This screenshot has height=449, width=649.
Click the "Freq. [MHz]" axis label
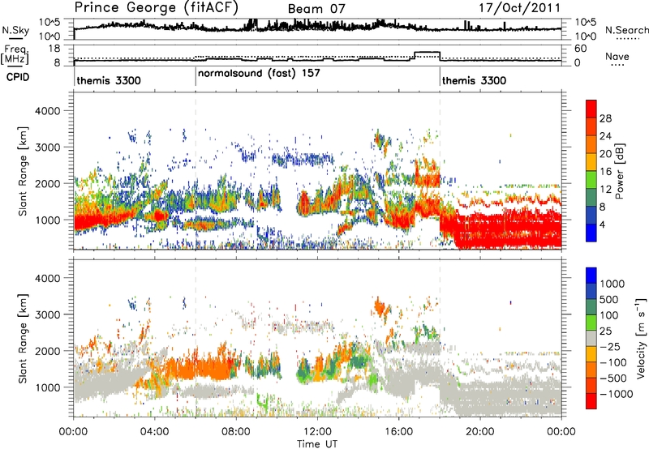pyautogui.click(x=15, y=55)
